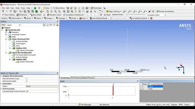Select Solution (A6) in the tree

pyautogui.click(x=21, y=48)
